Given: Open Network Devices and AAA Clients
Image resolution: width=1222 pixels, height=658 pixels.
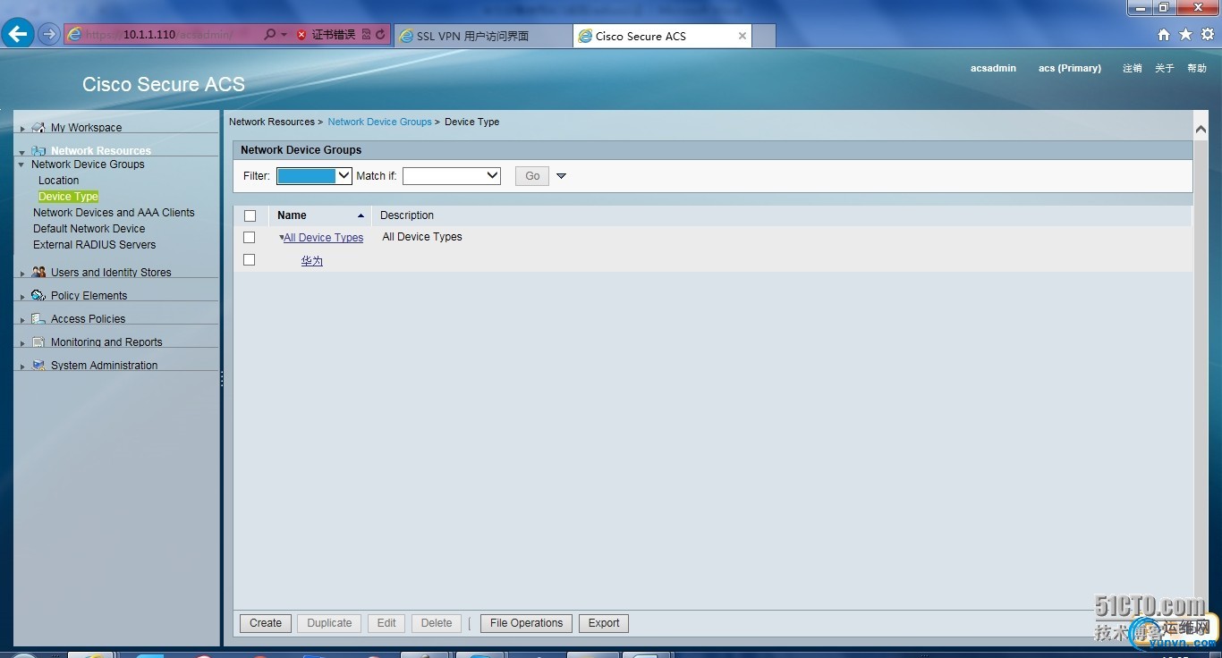Looking at the screenshot, I should pyautogui.click(x=114, y=213).
